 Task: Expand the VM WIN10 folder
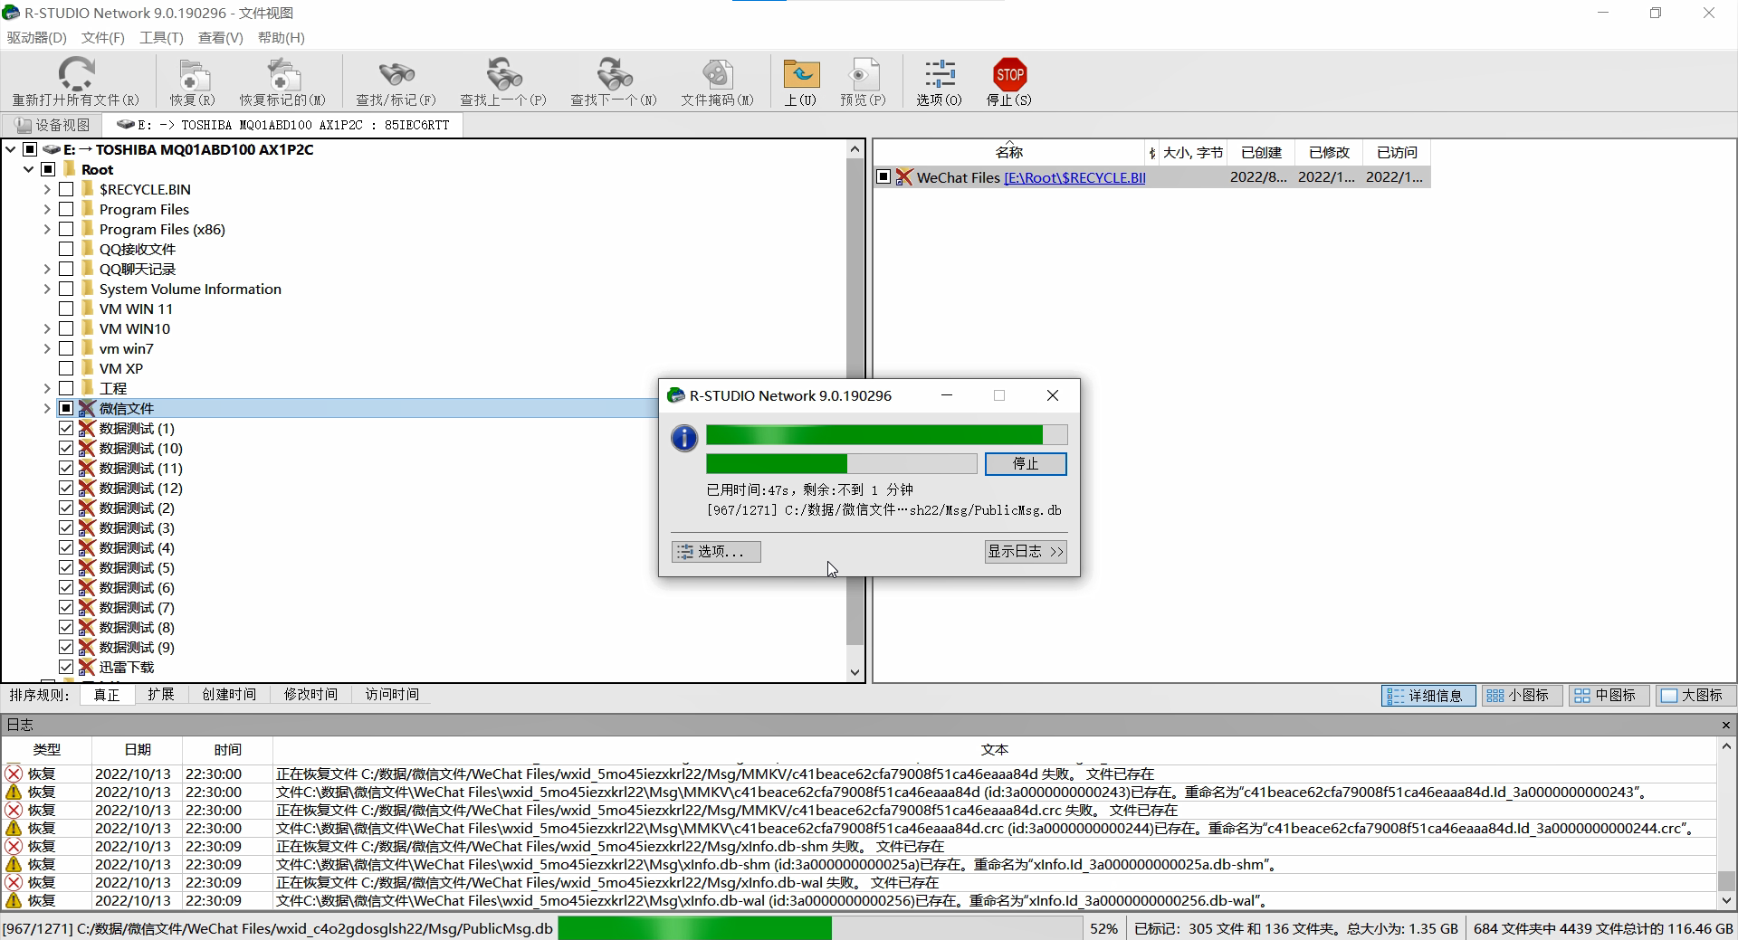(47, 328)
